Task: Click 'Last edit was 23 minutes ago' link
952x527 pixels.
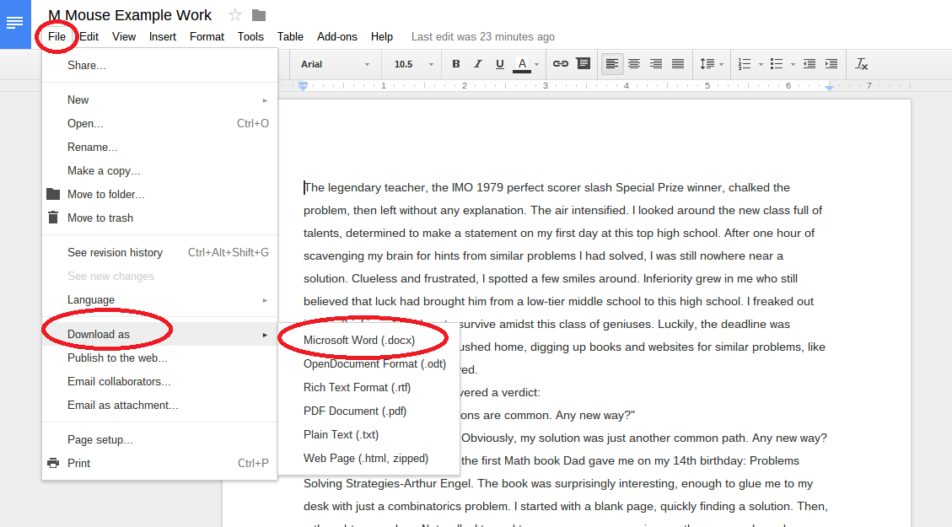Action: click(x=482, y=36)
